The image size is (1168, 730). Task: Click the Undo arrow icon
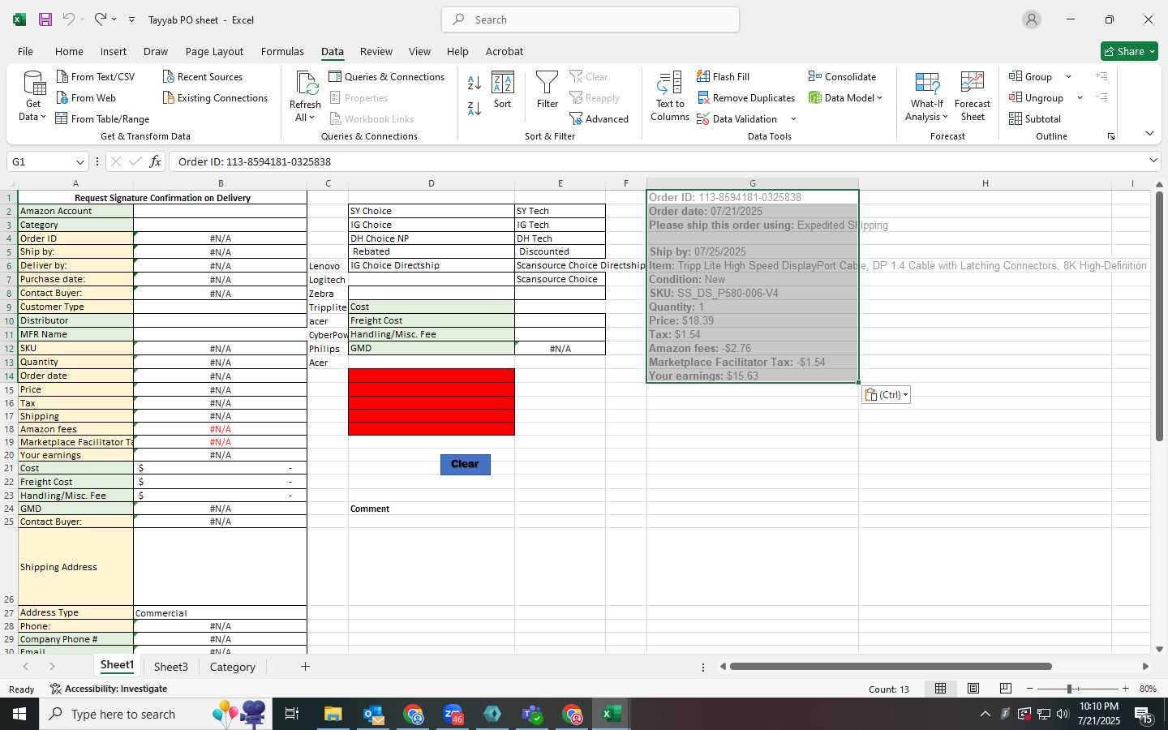pos(69,19)
